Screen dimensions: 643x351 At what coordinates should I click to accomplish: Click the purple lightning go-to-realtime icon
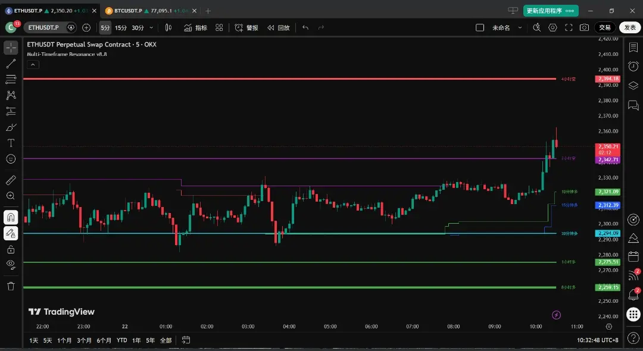click(556, 315)
